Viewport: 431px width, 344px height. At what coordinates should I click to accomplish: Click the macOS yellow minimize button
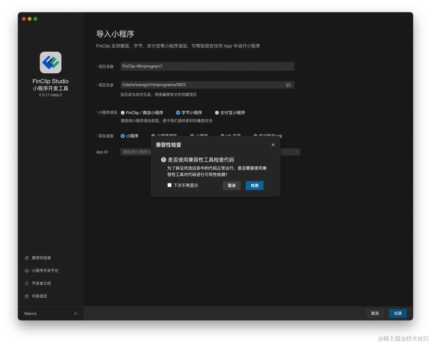point(30,19)
